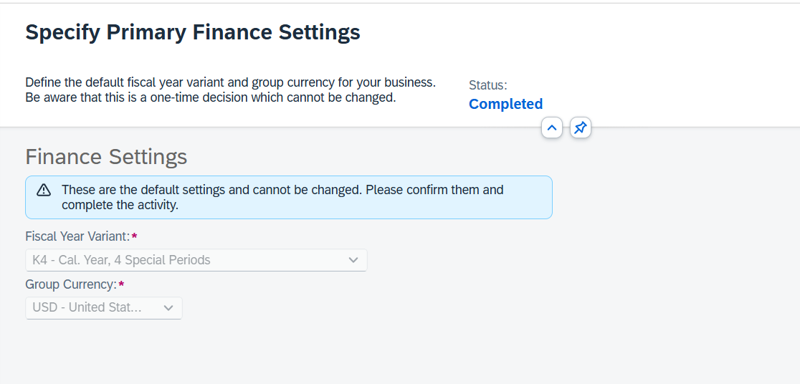Click the Group Currency dropdown arrow
Image resolution: width=800 pixels, height=384 pixels.
pyautogui.click(x=168, y=308)
